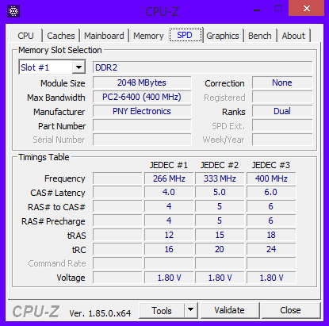Open the Caches tab
This screenshot has height=326, width=329.
pos(61,36)
